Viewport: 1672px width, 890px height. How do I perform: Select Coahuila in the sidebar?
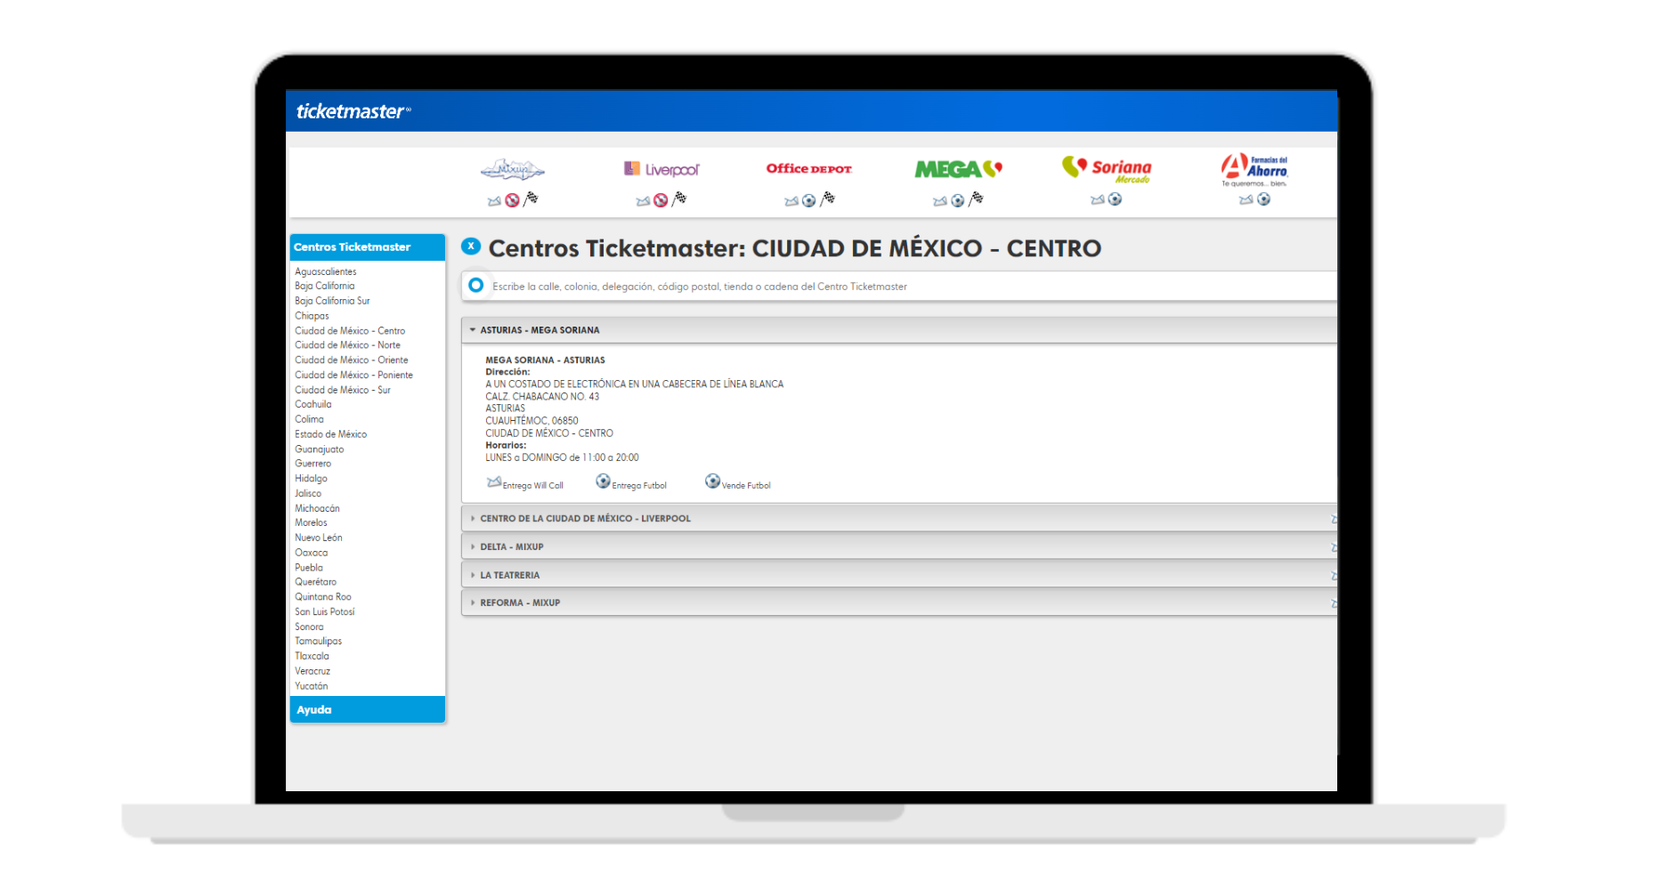[313, 404]
